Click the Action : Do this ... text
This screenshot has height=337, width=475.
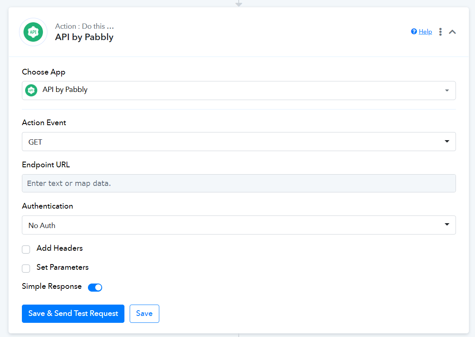[85, 26]
